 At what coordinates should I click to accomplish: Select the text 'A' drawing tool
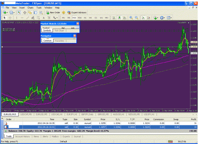tap(44, 18)
